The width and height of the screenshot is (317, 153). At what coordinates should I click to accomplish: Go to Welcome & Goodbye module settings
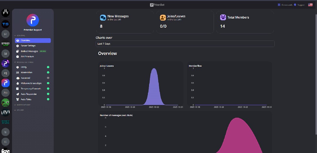(31, 83)
